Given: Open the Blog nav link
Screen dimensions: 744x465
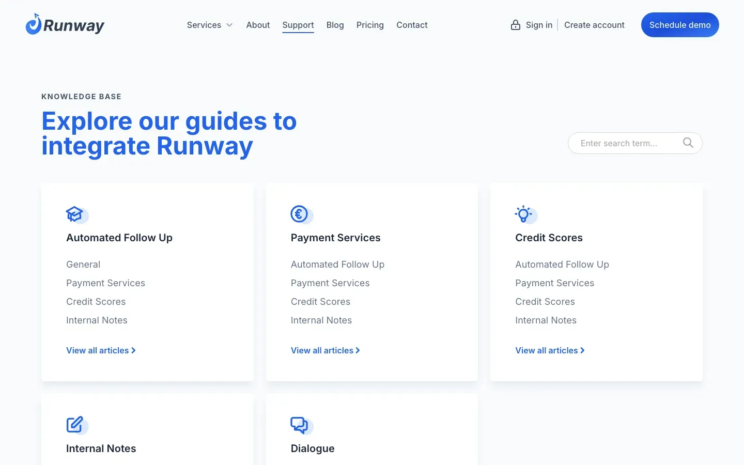Looking at the screenshot, I should pyautogui.click(x=335, y=25).
